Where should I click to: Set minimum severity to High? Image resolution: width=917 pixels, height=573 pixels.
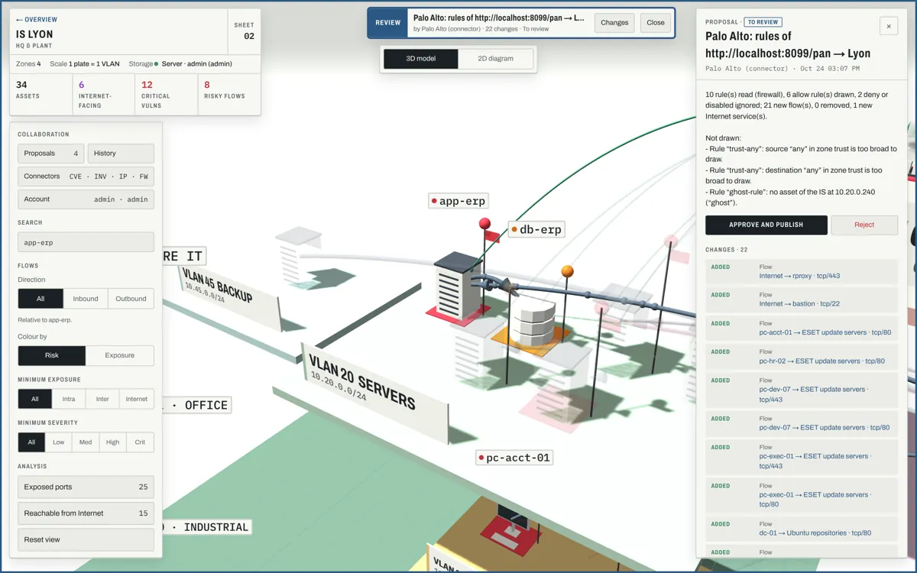click(x=113, y=442)
